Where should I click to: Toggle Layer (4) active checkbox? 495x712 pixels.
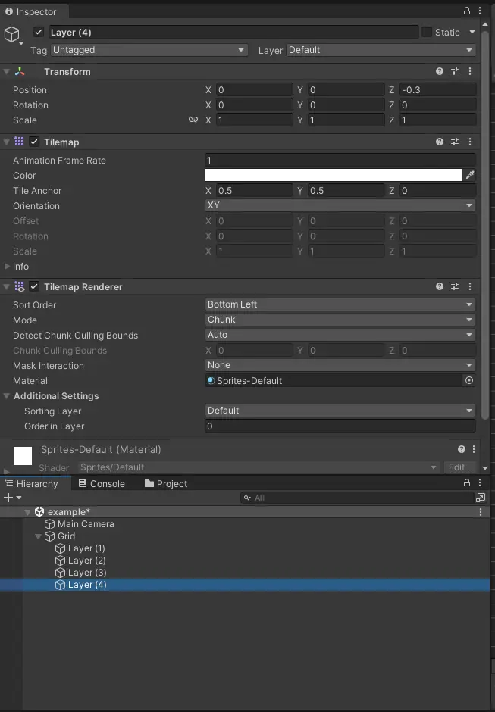click(x=39, y=32)
